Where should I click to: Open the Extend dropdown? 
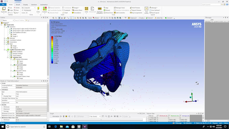pyautogui.click(x=150, y=18)
